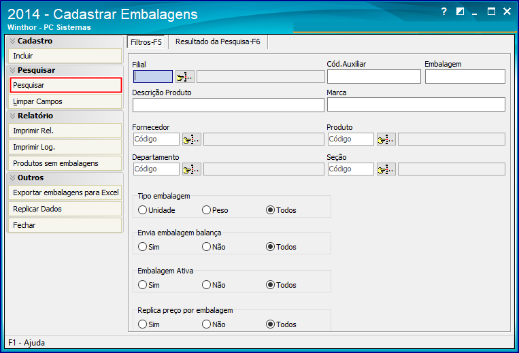Image resolution: width=519 pixels, height=353 pixels.
Task: Switch to the Filtros-F5 tab
Action: pyautogui.click(x=146, y=42)
